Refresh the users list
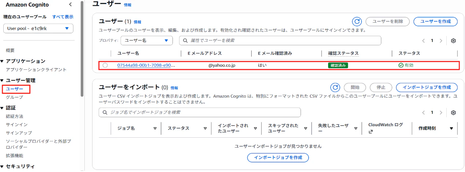Image resolution: width=465 pixels, height=172 pixels. [357, 22]
